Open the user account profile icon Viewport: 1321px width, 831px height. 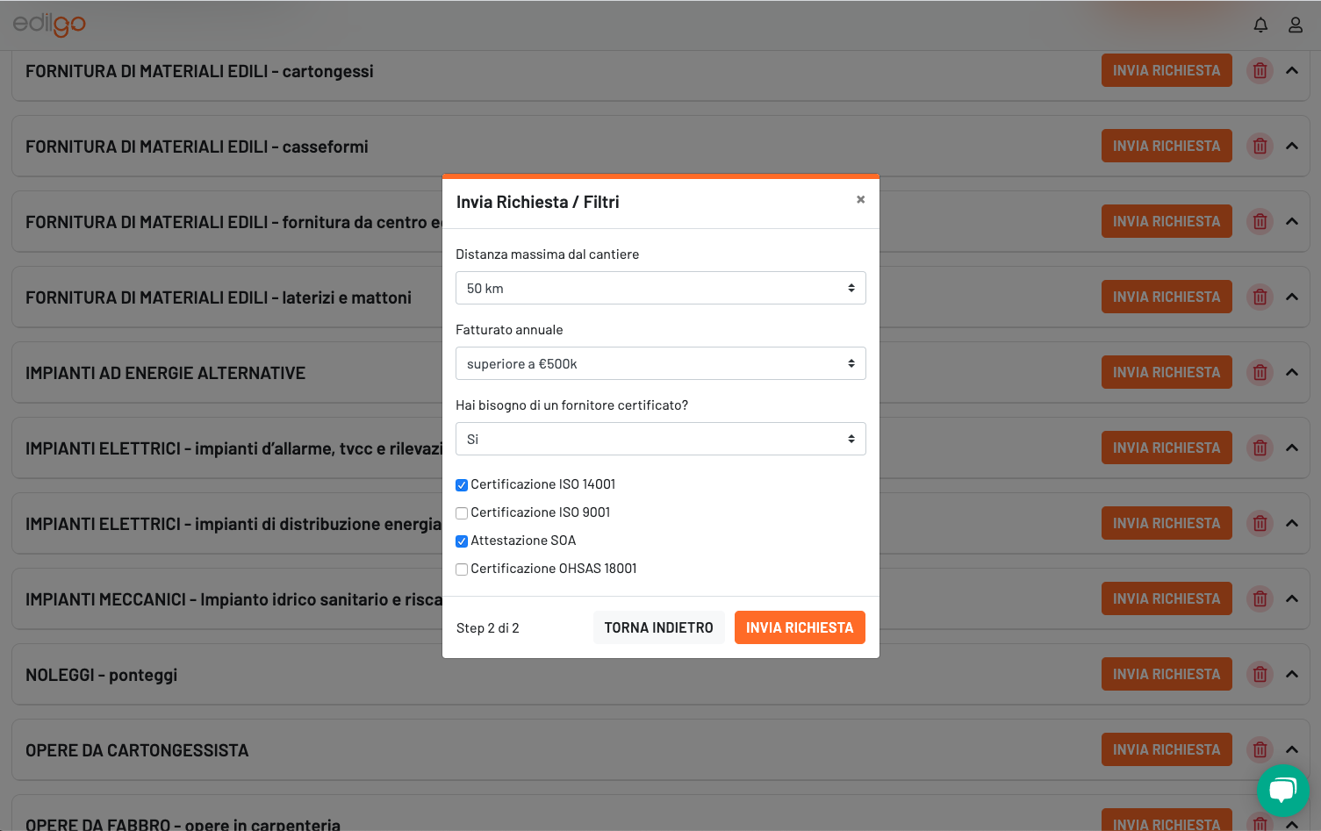tap(1296, 25)
